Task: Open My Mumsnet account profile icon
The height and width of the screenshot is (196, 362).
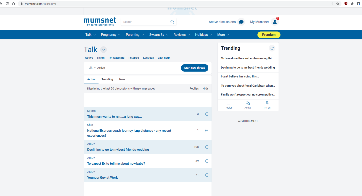Action: tap(274, 22)
